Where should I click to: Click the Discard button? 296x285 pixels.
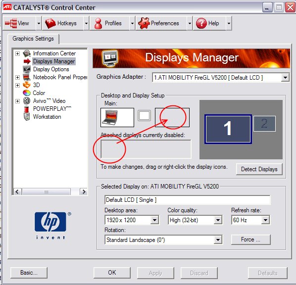point(199,273)
